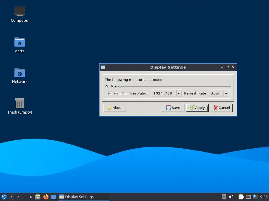
Task: Click the Refresh Rate: label
Action: 195,93
